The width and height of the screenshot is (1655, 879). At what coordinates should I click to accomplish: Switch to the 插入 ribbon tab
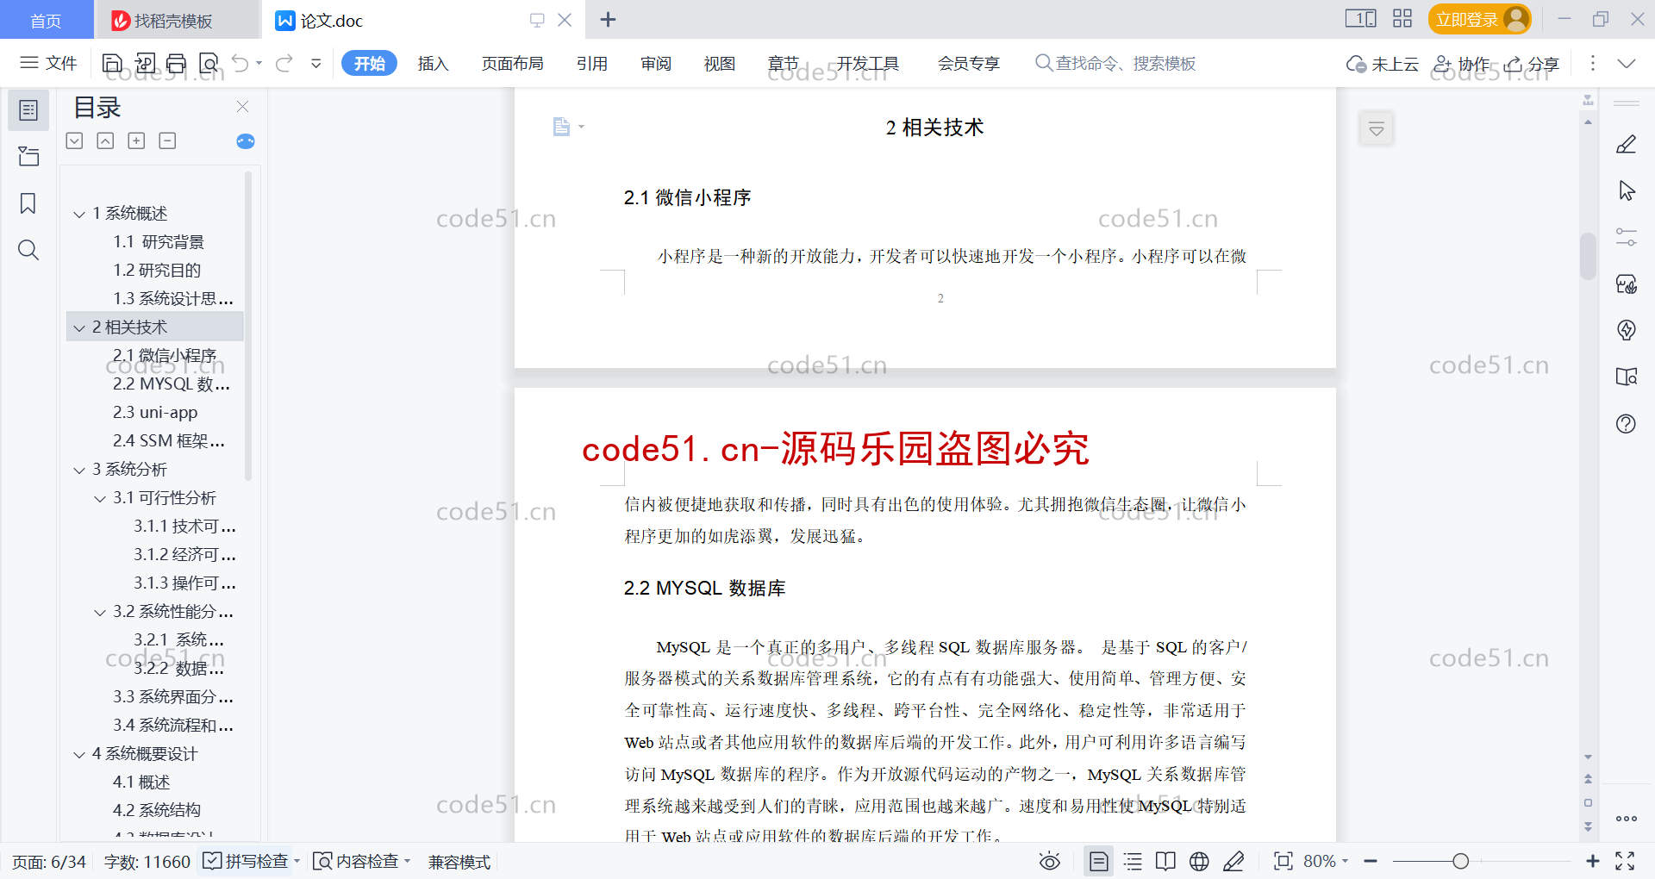[433, 63]
